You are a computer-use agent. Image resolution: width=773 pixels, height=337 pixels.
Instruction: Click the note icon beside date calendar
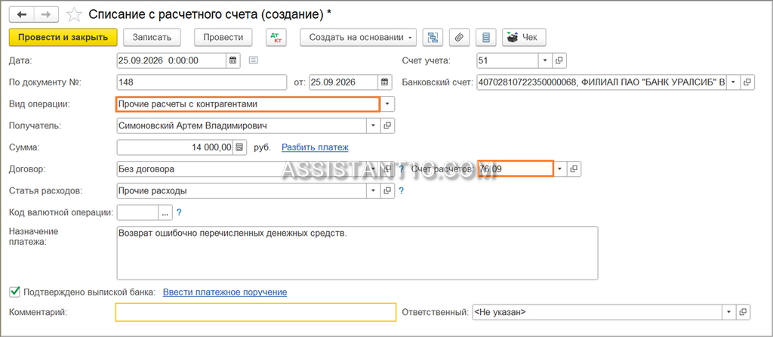254,60
